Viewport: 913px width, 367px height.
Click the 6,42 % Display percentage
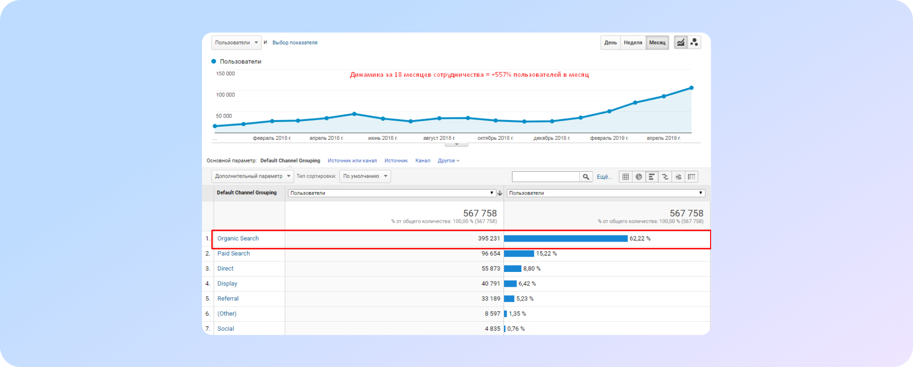(527, 284)
